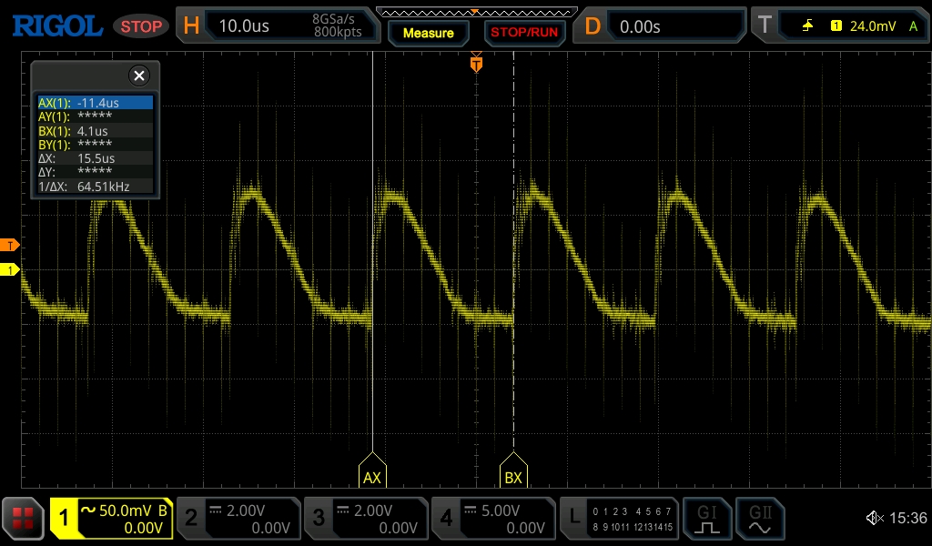The height and width of the screenshot is (546, 932).
Task: Enable channel 2 at 2.00V
Action: click(239, 519)
